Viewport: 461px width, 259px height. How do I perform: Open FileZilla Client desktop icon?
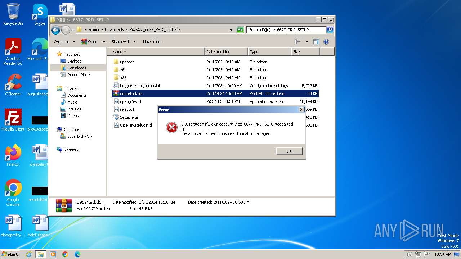(13, 120)
